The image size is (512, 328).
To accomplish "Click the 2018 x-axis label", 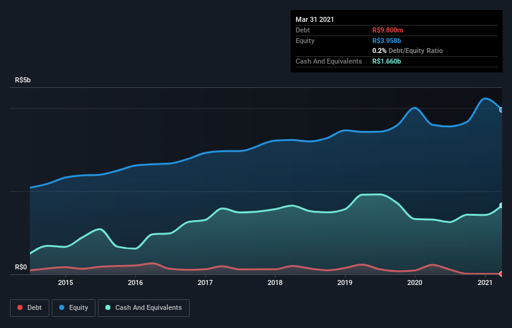I will 275,283.
